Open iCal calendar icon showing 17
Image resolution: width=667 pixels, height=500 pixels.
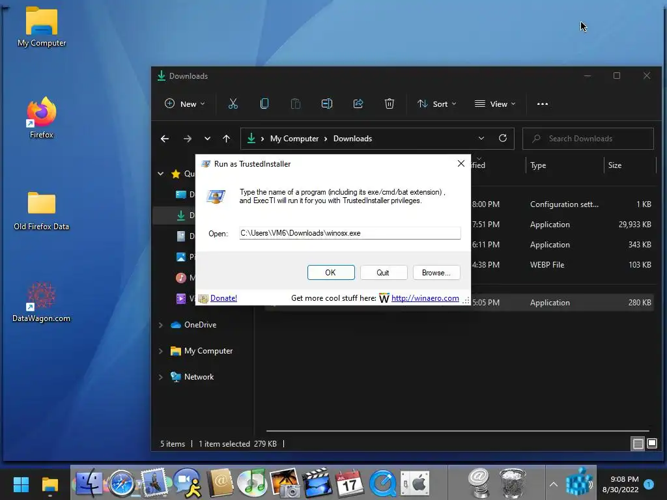pos(349,483)
